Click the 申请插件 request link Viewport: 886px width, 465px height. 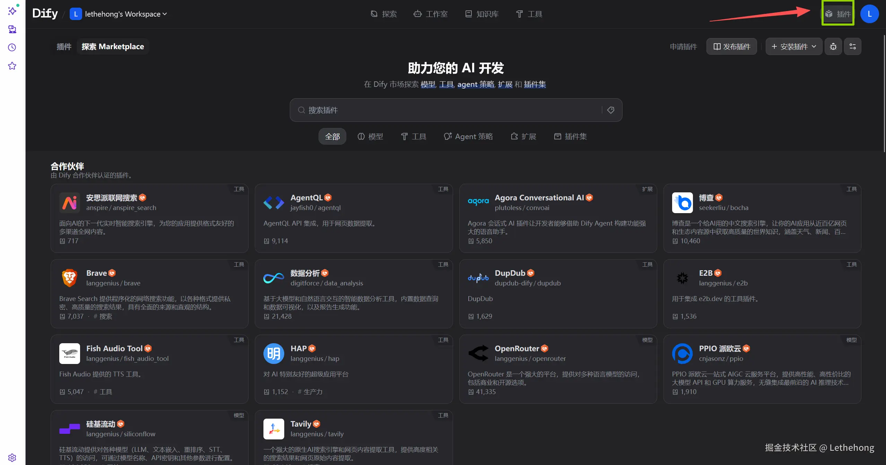tap(683, 47)
